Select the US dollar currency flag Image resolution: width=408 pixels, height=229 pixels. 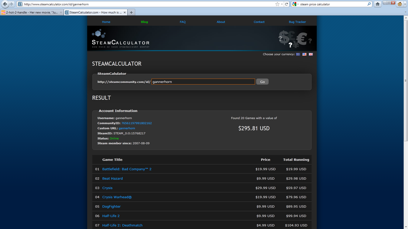(x=304, y=54)
